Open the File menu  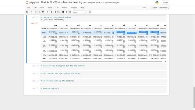[x=28, y=8]
